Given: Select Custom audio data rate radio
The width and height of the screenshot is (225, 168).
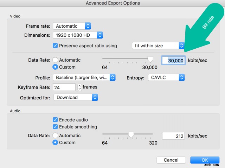Looking at the screenshot, I should click(55, 142).
